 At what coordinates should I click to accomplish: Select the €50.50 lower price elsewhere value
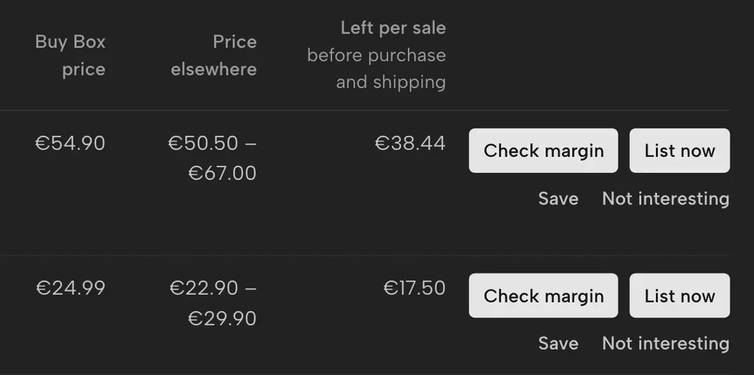(203, 143)
